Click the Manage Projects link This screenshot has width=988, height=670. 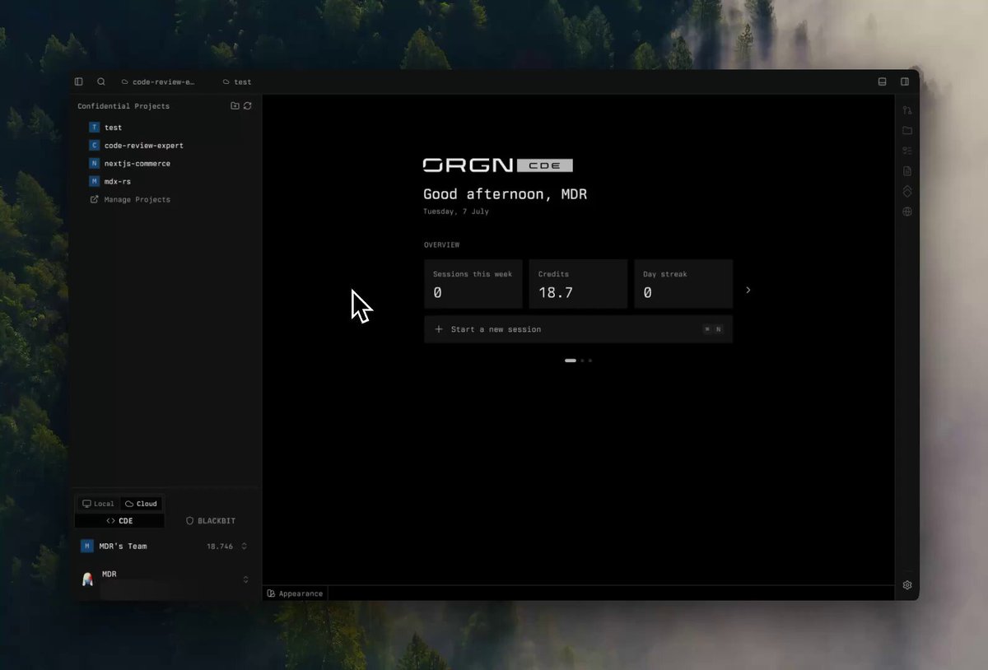(x=130, y=200)
